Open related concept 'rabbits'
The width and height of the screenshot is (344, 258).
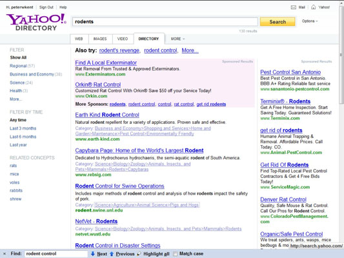pyautogui.click(x=16, y=190)
